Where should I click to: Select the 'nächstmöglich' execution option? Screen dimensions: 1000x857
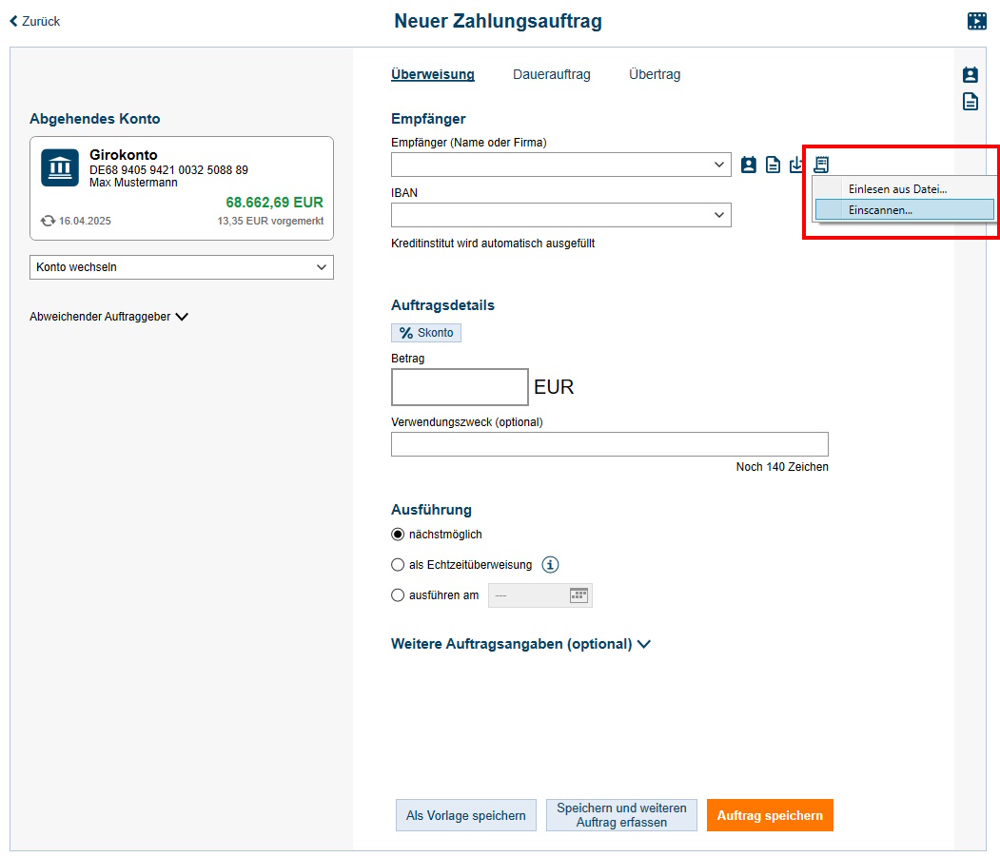[398, 535]
